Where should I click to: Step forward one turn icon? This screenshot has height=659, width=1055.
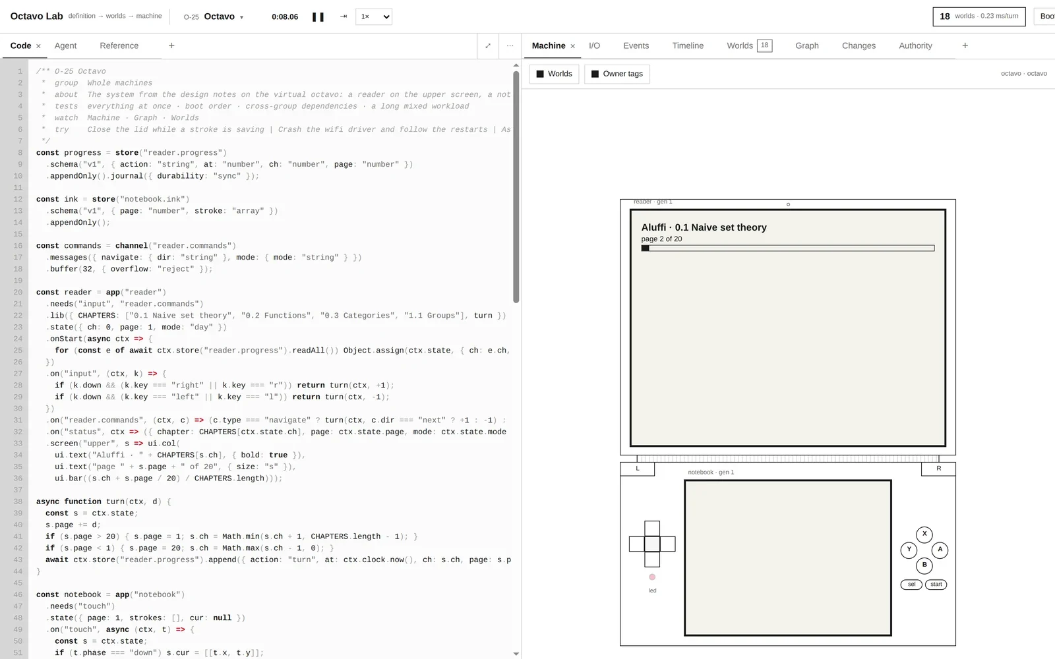coord(344,16)
